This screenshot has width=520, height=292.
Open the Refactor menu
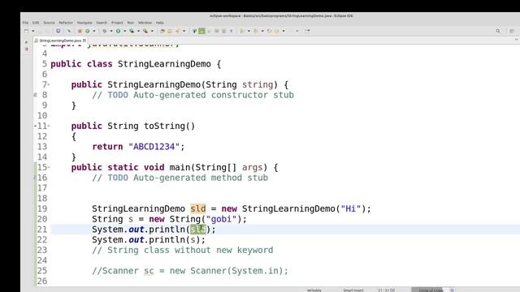[66, 23]
